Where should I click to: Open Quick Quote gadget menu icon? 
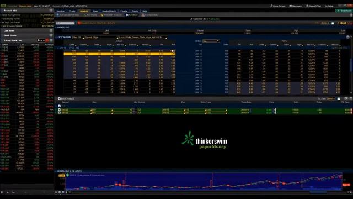51,35
